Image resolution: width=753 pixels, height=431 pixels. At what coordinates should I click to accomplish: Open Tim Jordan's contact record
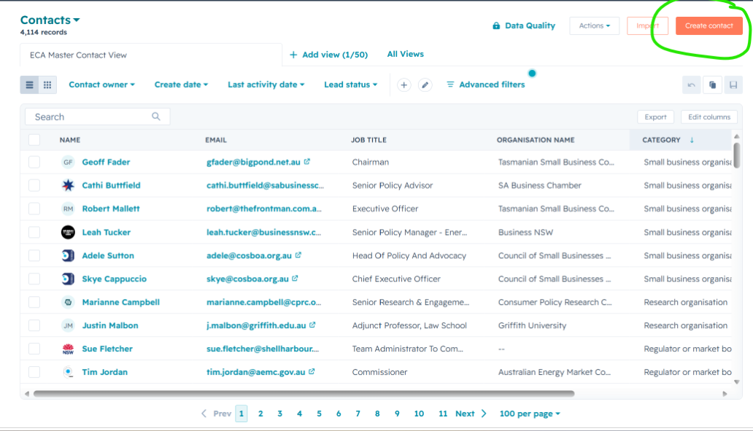coord(104,372)
